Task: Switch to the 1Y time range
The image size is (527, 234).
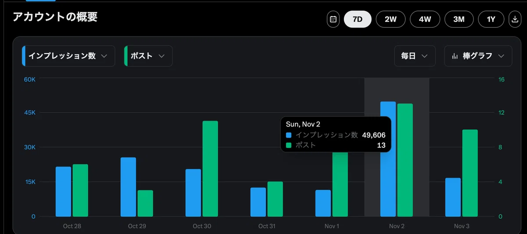Action: click(491, 19)
